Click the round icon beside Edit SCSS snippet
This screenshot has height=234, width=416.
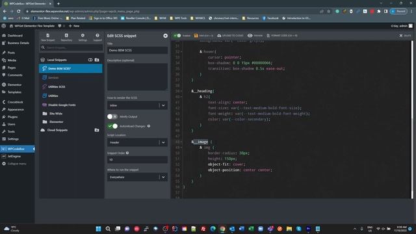(165, 36)
